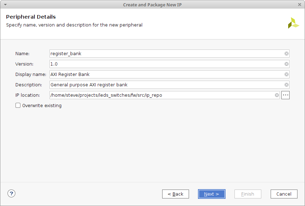Open the window menu arrow in title bar
305x206 pixels.
point(5,5)
